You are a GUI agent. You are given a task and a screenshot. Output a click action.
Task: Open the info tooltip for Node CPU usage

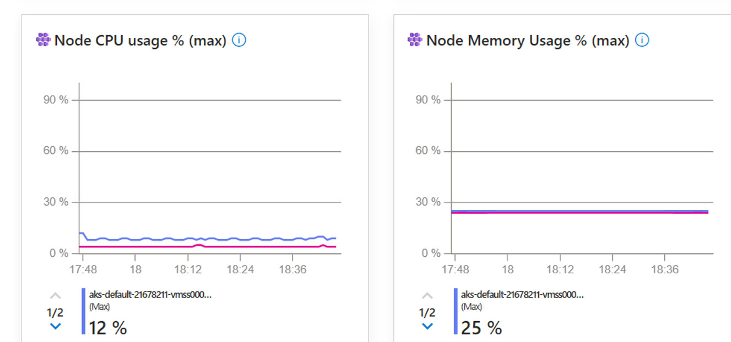click(239, 40)
